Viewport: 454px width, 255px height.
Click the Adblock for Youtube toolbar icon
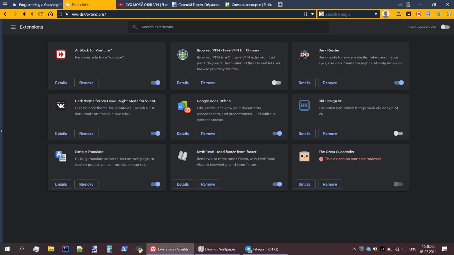click(419, 14)
